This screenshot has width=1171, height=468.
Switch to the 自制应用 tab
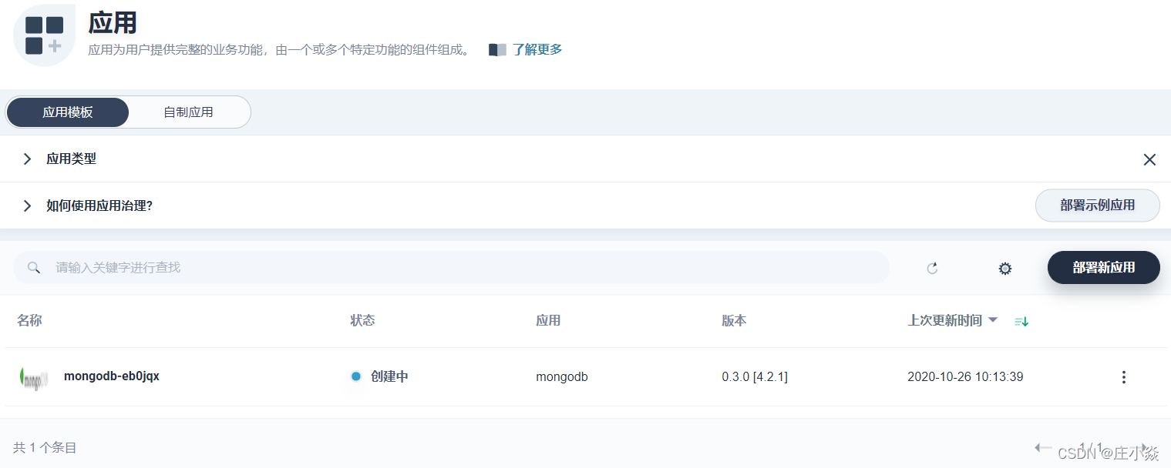(188, 112)
